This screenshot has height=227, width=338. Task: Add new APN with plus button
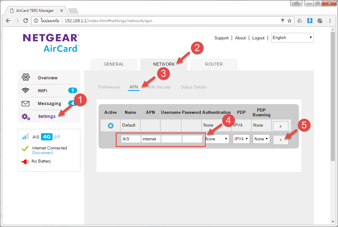coord(280,140)
